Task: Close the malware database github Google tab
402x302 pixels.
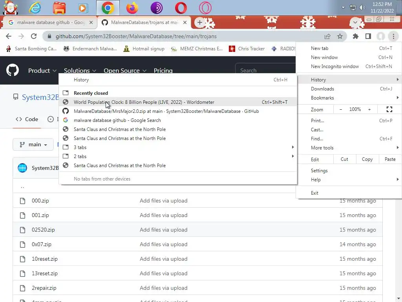Action: [91, 22]
